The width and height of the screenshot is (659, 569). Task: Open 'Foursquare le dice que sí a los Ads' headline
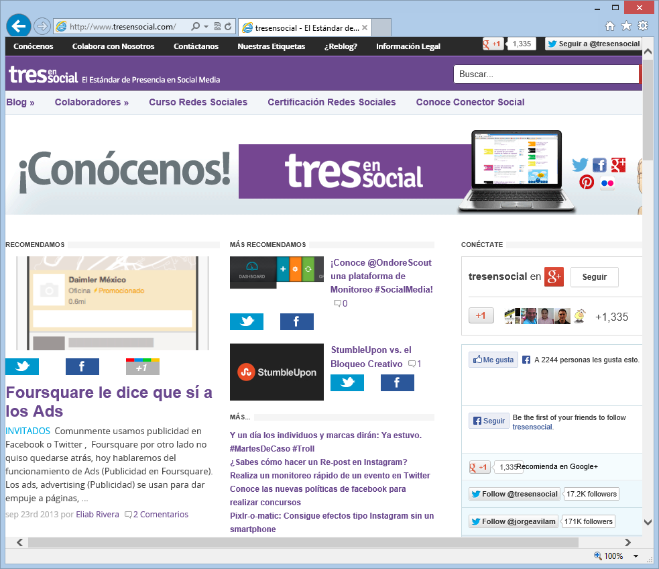click(109, 402)
